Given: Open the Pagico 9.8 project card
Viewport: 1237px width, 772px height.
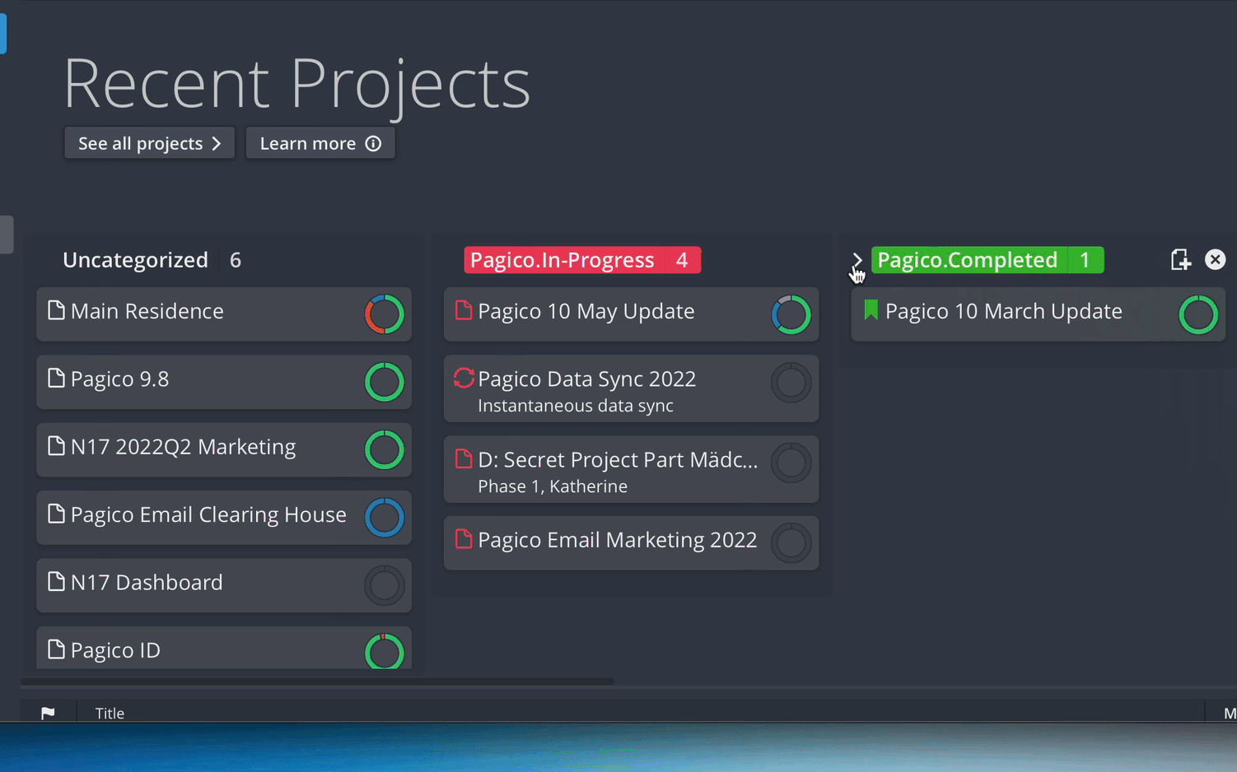Looking at the screenshot, I should (x=224, y=382).
